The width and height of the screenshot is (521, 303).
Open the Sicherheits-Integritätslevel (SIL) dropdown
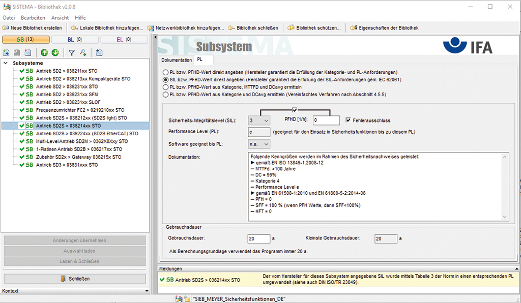259,120
